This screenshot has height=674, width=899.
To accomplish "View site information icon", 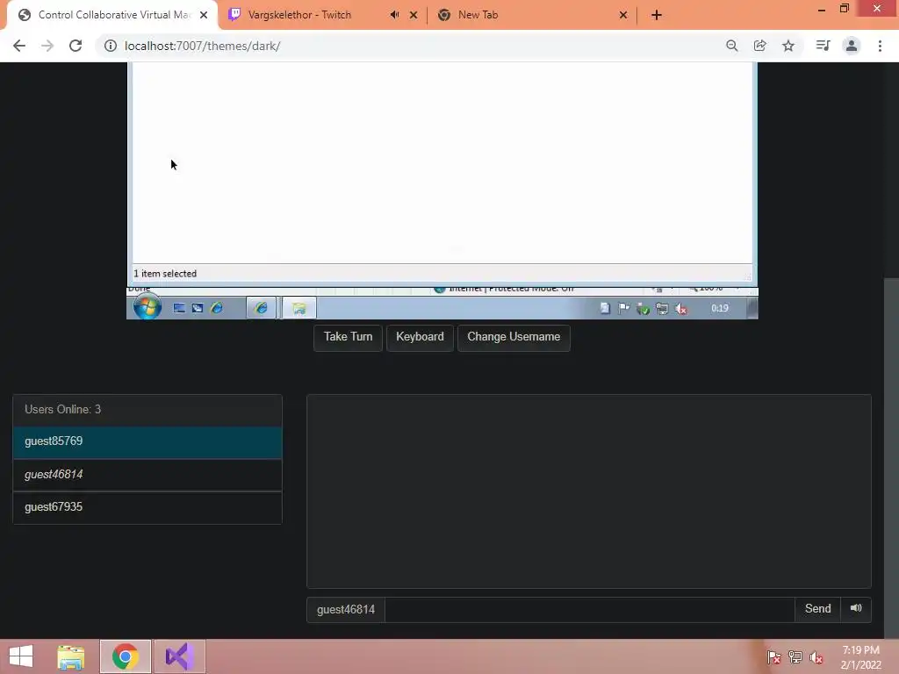I will click(x=110, y=46).
